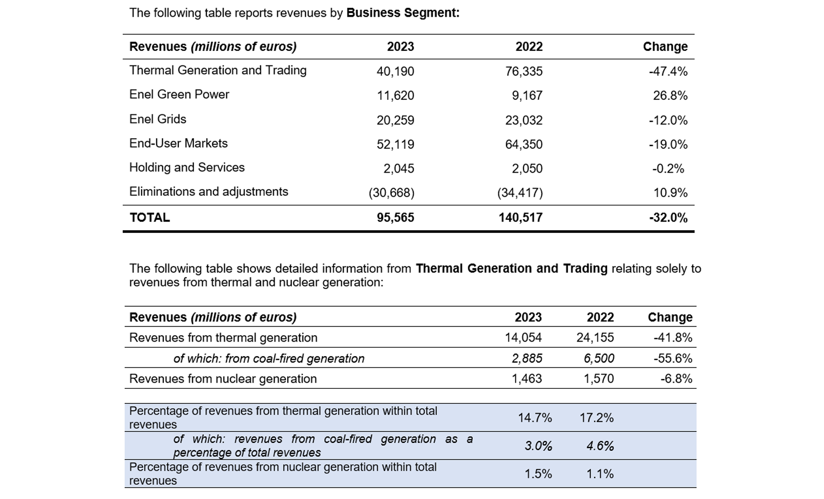Image resolution: width=824 pixels, height=499 pixels.
Task: Select the -6.8% change value
Action: pyautogui.click(x=676, y=378)
